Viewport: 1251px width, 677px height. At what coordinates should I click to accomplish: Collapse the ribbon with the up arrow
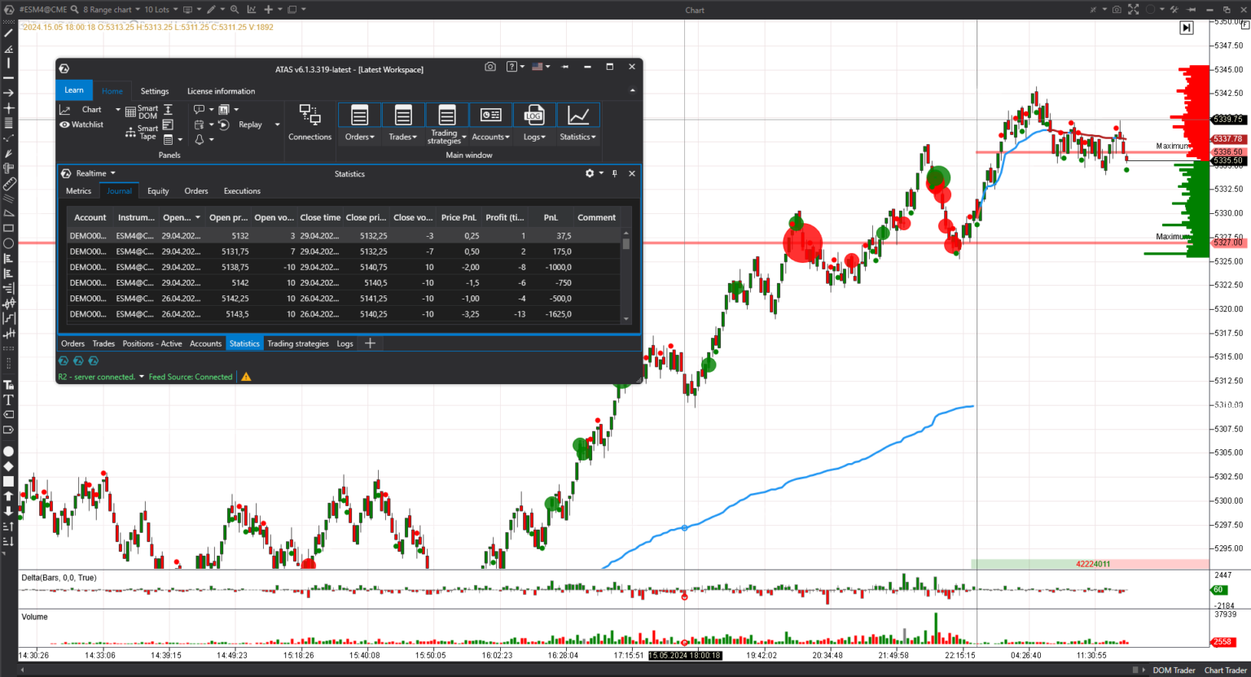pos(632,90)
